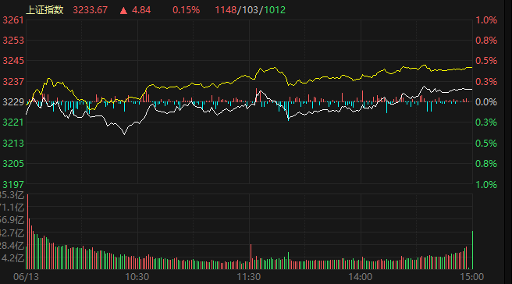Click the 06/13 date label
This screenshot has height=284, width=512.
click(x=26, y=277)
